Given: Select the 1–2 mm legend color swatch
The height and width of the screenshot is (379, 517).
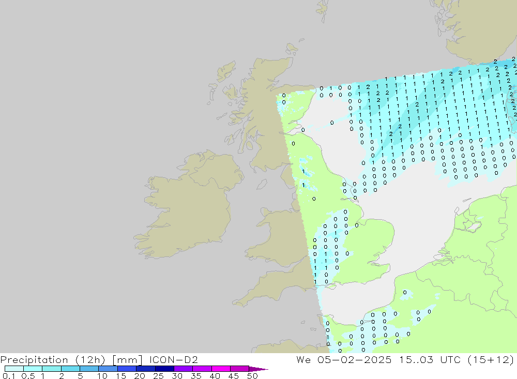Looking at the screenshot, I should click(x=51, y=369).
